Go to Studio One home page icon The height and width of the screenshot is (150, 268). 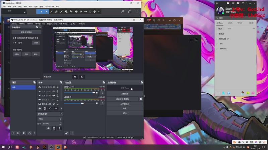coord(130,12)
